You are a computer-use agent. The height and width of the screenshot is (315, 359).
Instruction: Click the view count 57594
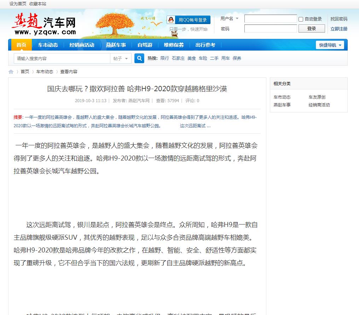coord(173,101)
